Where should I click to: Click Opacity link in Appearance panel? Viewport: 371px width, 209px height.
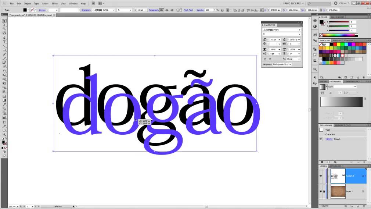[x=329, y=139]
